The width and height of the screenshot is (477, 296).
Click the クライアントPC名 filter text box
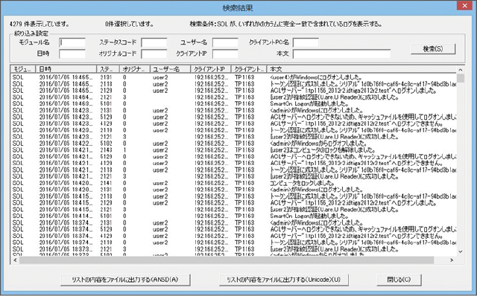[x=306, y=42]
